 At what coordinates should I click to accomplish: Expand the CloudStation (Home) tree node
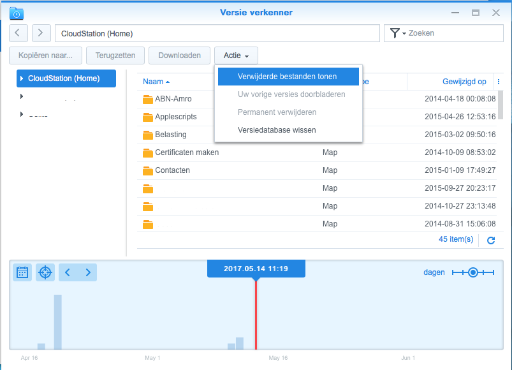pos(22,78)
